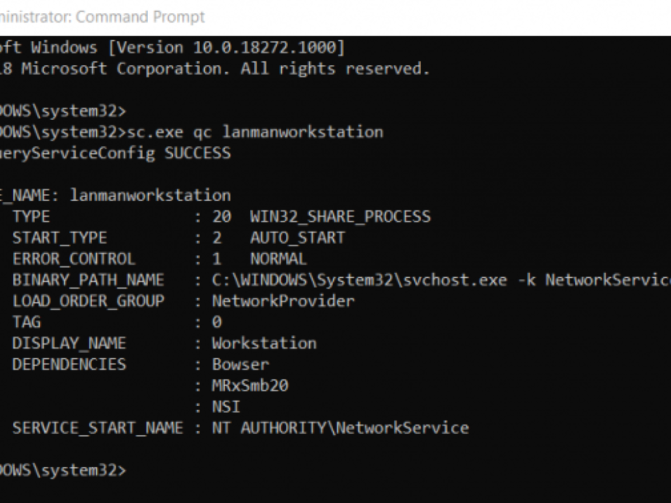Screen dimensions: 671x503
Task: Click the NetworkProvider load order group
Action: tap(283, 302)
